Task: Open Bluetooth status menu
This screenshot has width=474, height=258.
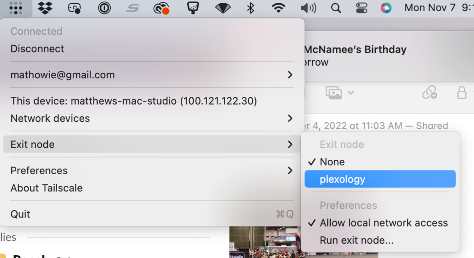Action: [250, 8]
